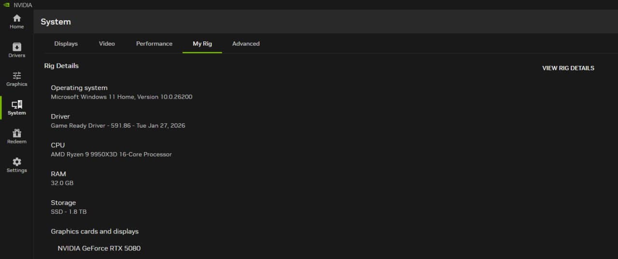Open the Graphics section in sidebar
The height and width of the screenshot is (259, 618).
(16, 79)
